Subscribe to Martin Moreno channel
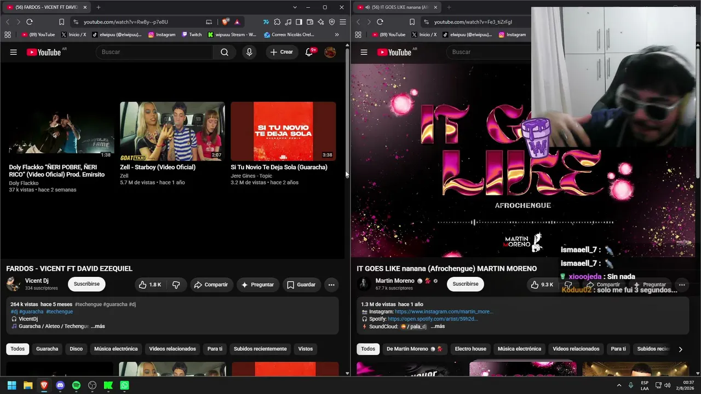 (466, 285)
